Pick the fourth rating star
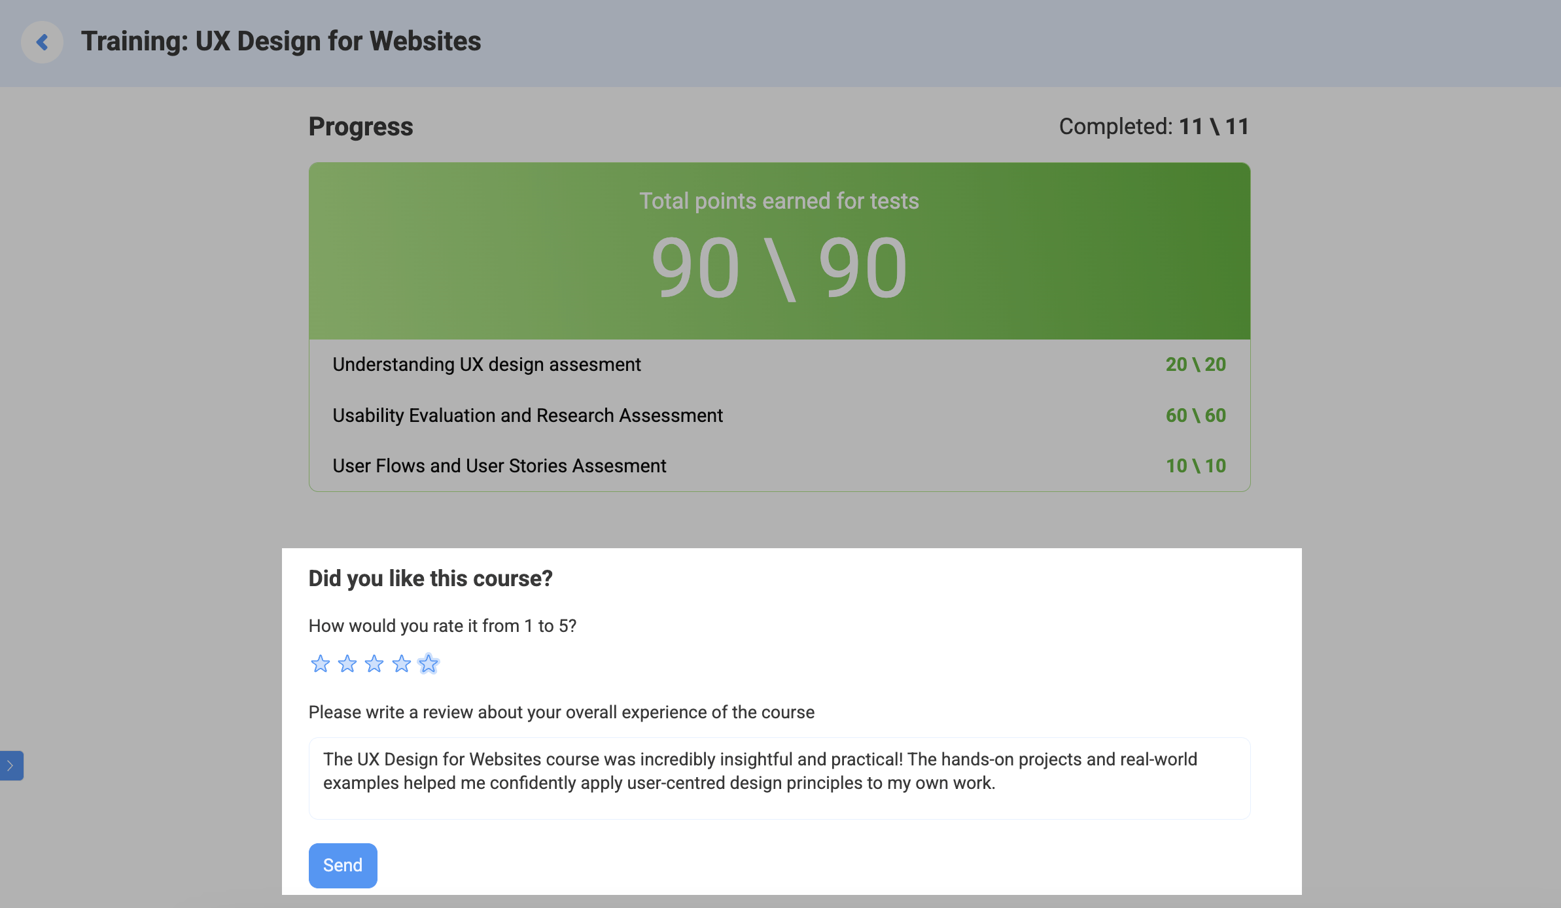This screenshot has height=908, width=1561. pos(401,664)
